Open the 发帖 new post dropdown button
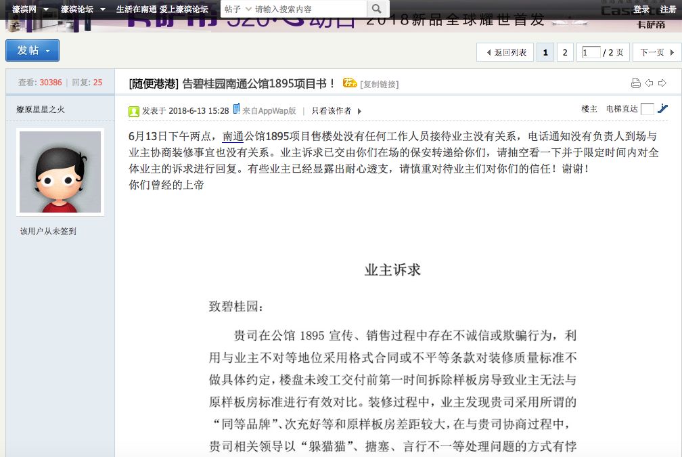The height and width of the screenshot is (457, 682). [x=32, y=51]
